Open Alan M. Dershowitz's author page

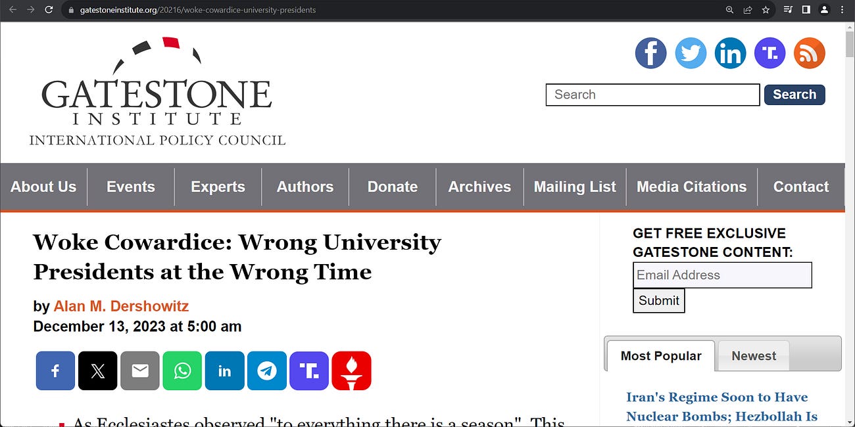pos(120,306)
